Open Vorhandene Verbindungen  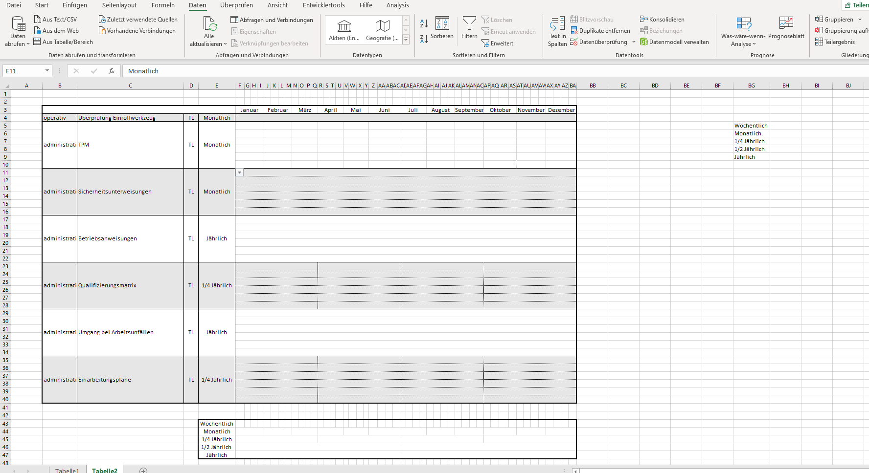click(137, 31)
